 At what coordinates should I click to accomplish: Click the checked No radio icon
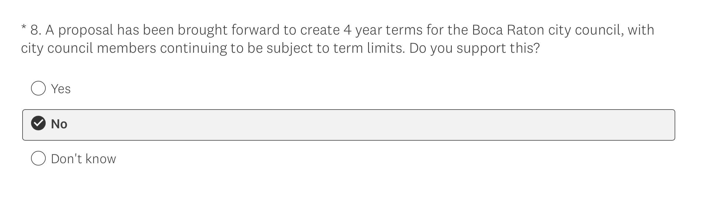[38, 123]
